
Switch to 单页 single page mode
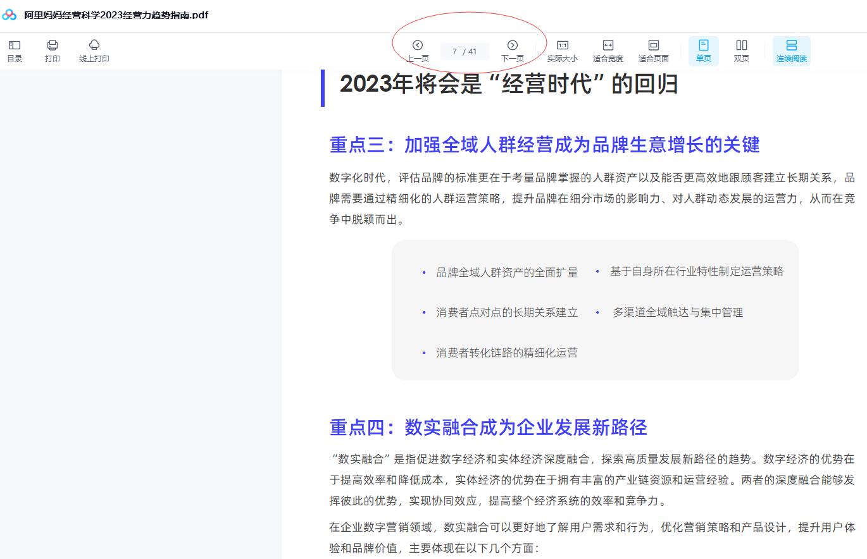click(703, 51)
